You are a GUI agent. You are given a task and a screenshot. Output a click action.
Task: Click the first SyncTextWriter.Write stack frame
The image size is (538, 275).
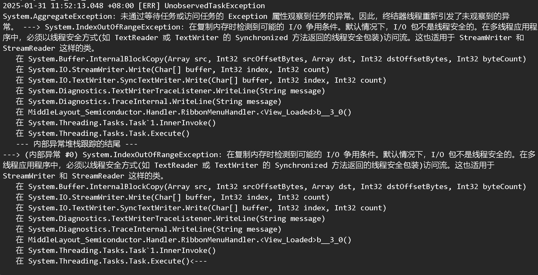coord(201,80)
